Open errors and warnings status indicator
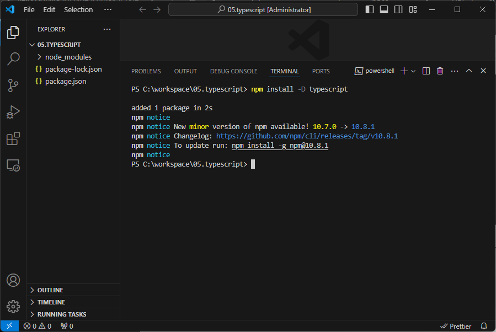This screenshot has width=496, height=332. point(38,326)
